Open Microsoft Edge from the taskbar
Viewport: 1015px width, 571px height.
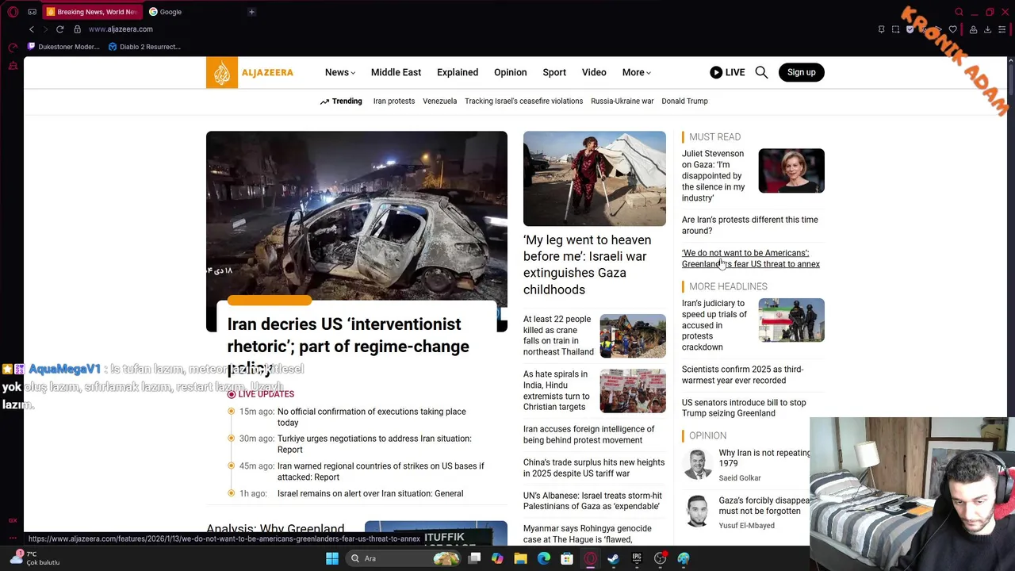(x=544, y=558)
